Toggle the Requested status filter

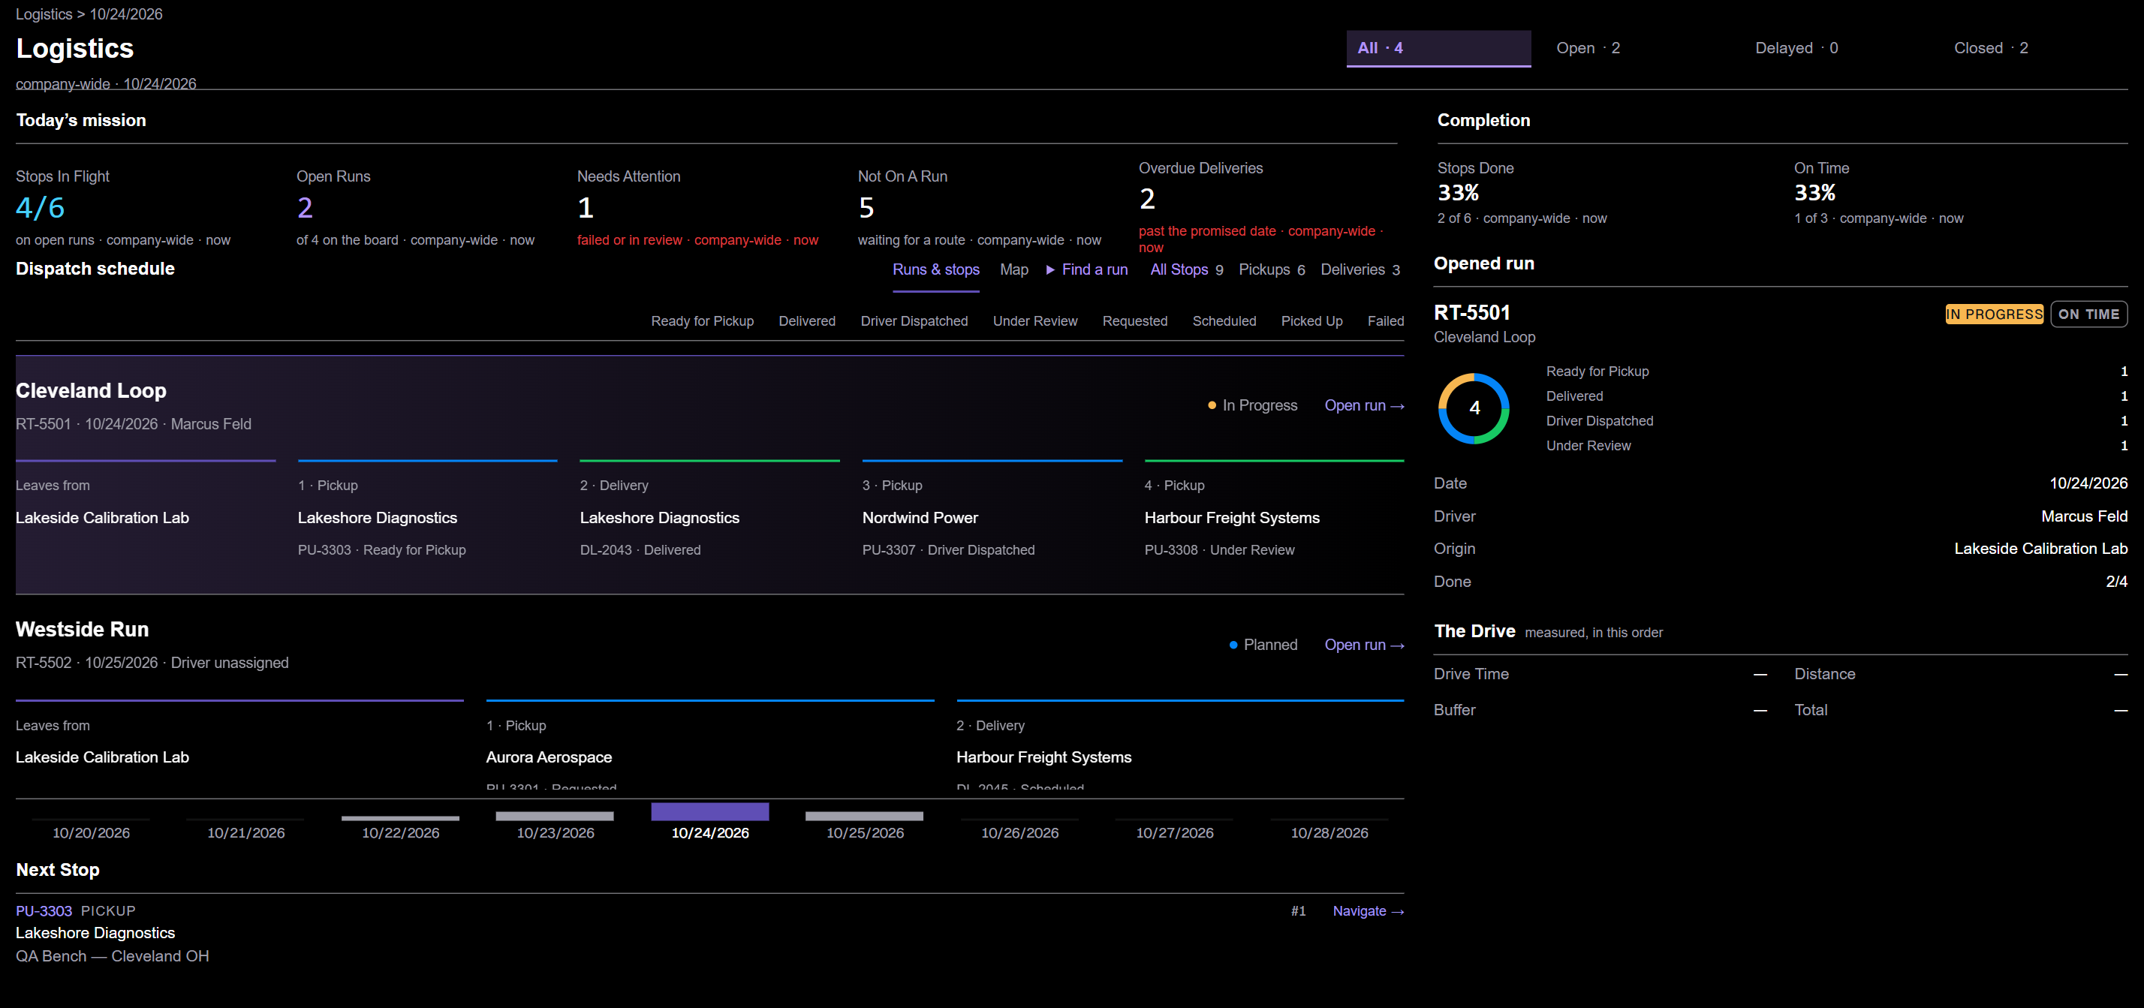point(1134,321)
